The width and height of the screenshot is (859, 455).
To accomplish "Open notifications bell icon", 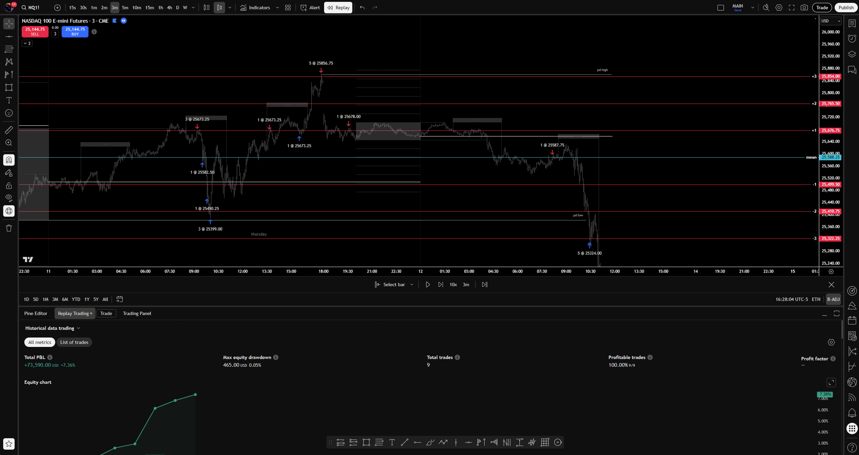I will coord(852,413).
